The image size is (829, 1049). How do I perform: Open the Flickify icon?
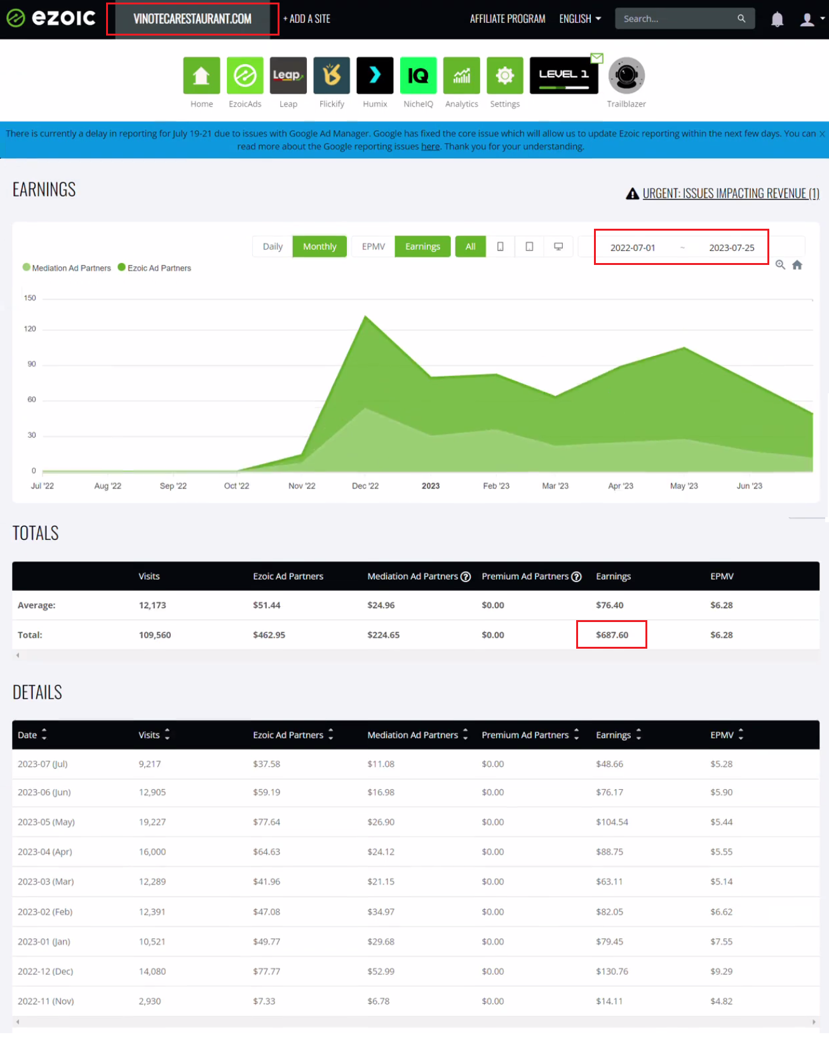332,75
